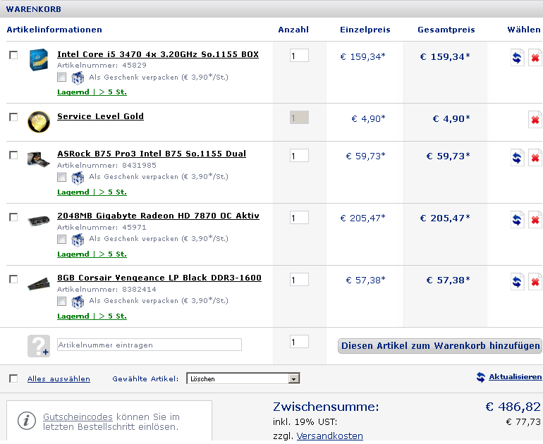Click Artikelnummer: 8431985 text
Image resolution: width=543 pixels, height=444 pixels.
click(106, 165)
